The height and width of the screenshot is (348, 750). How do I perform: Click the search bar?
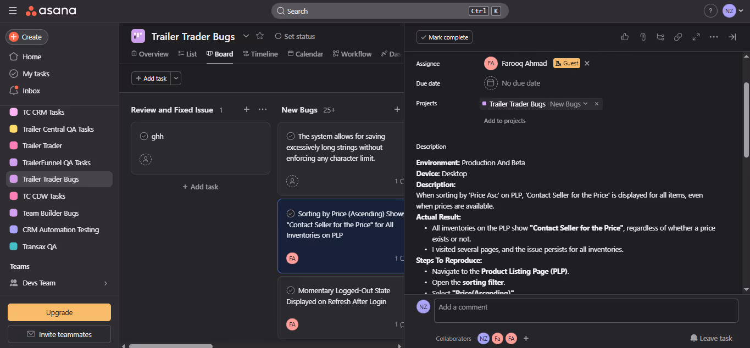click(390, 11)
